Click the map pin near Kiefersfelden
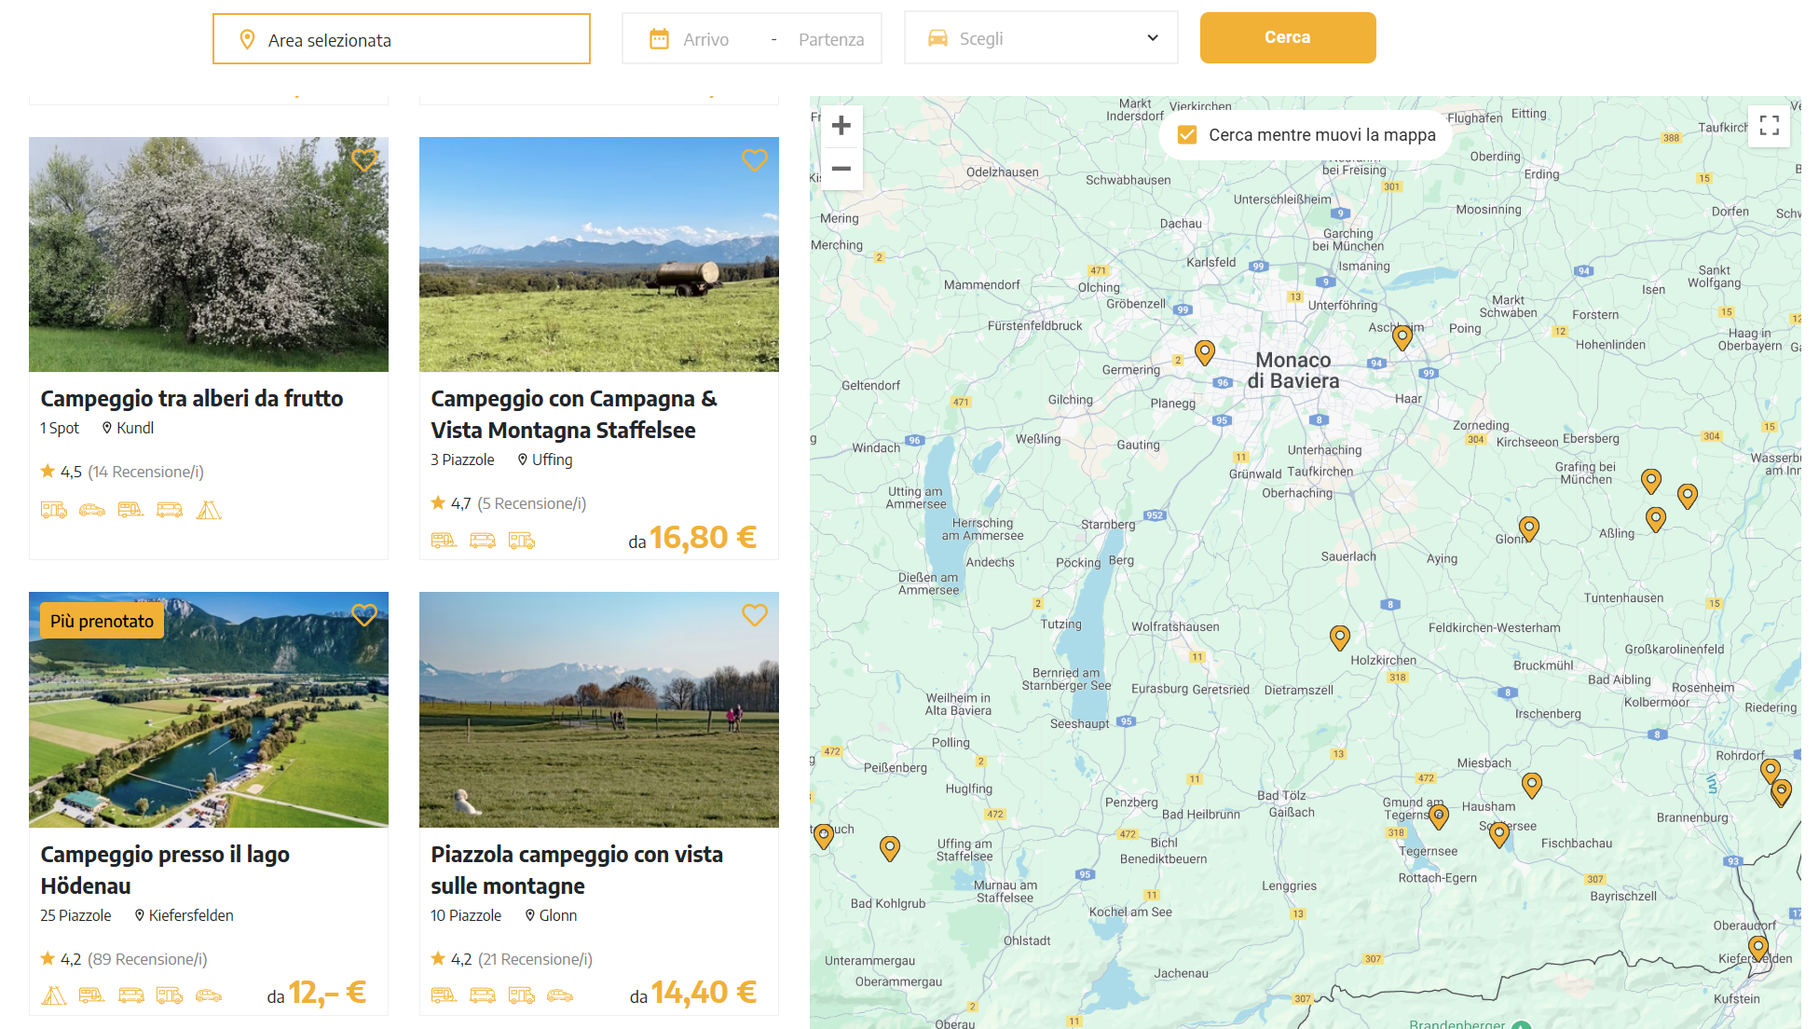This screenshot has height=1029, width=1819. tap(1757, 948)
